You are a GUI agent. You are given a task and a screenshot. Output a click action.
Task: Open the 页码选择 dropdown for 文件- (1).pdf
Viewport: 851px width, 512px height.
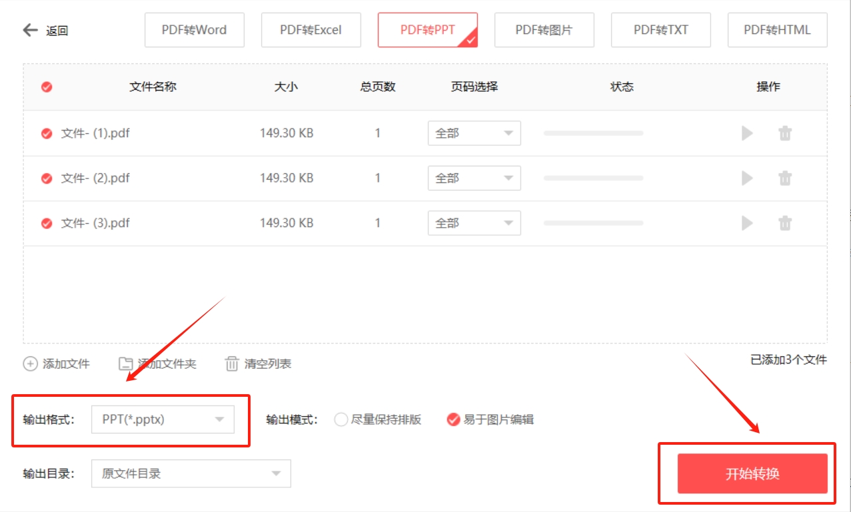pyautogui.click(x=474, y=132)
